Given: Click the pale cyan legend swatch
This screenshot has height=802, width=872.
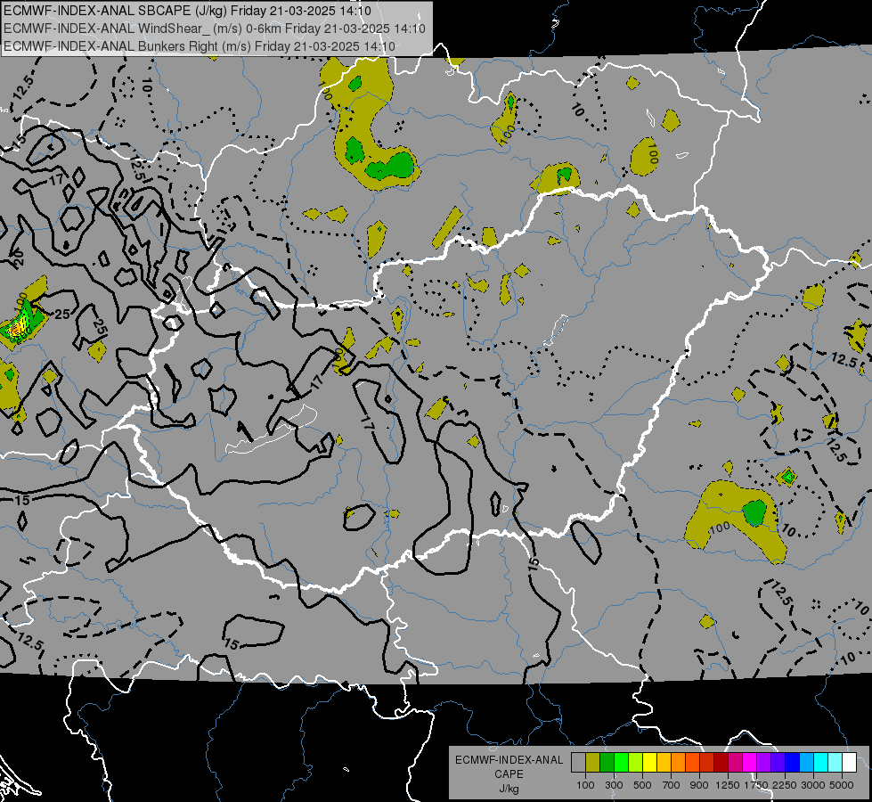Looking at the screenshot, I should (835, 762).
